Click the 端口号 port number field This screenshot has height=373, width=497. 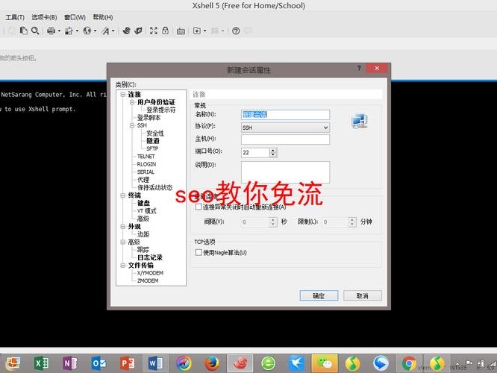pos(255,152)
